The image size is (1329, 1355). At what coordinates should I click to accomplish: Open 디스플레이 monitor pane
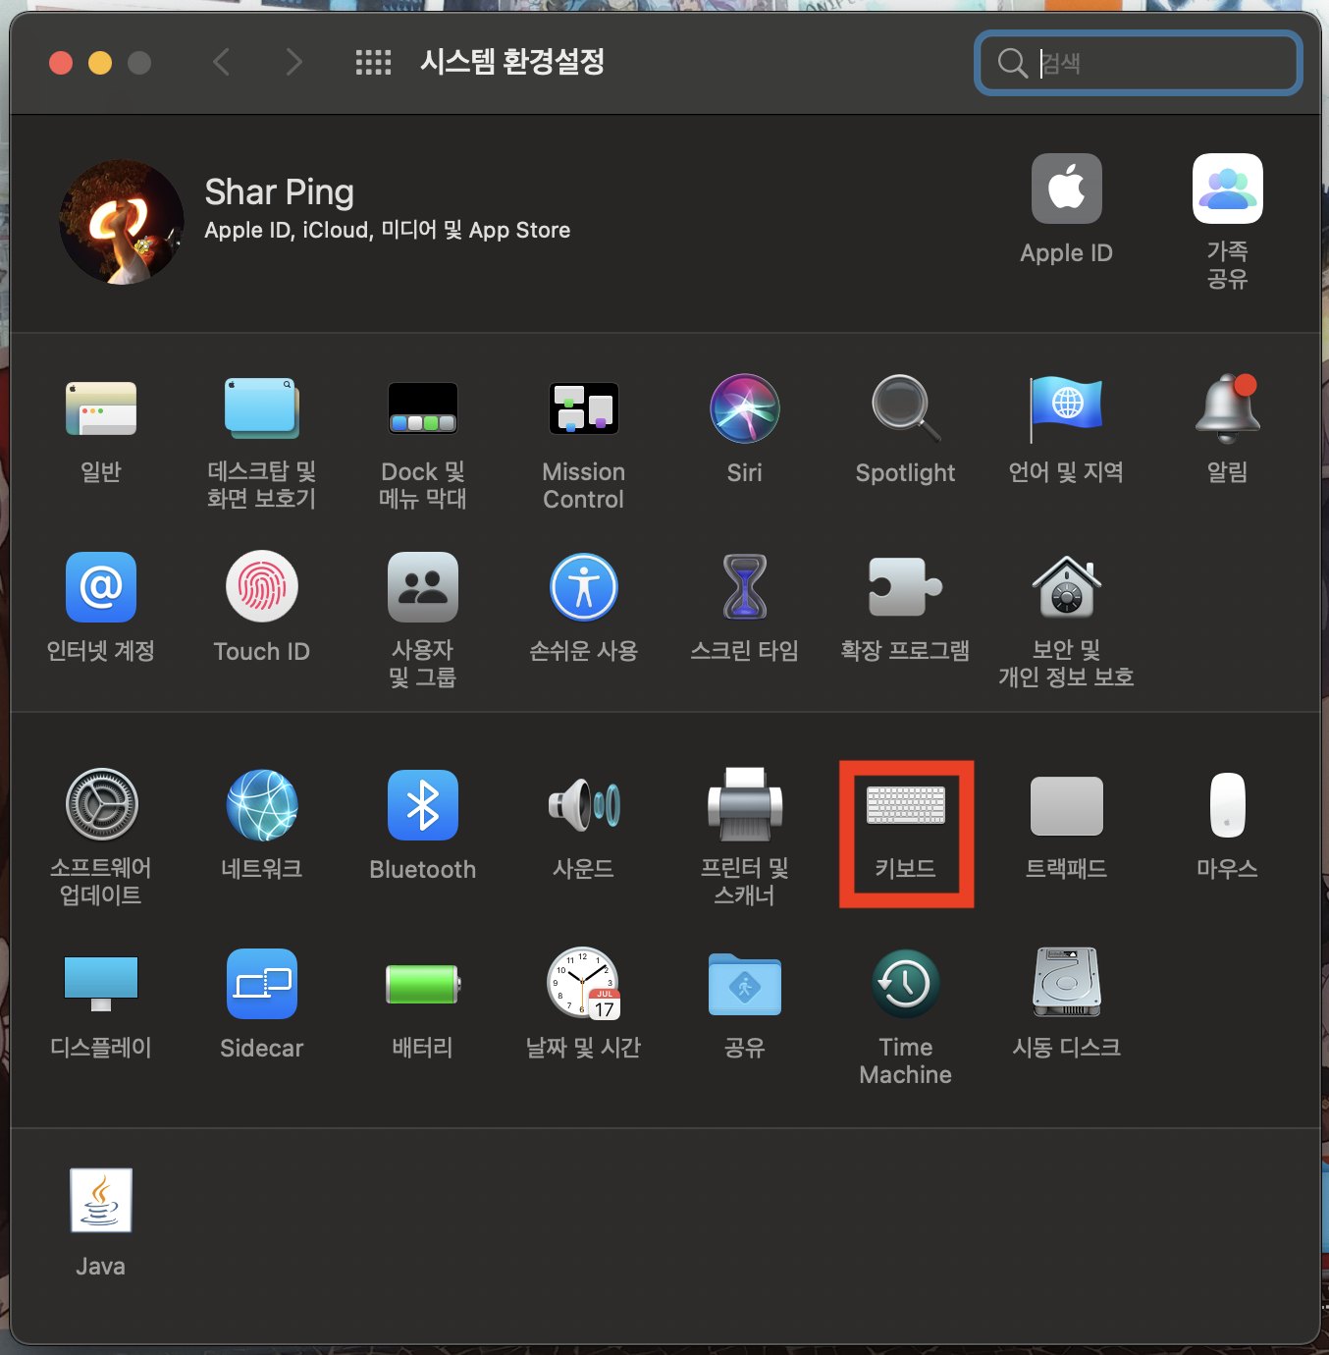pyautogui.click(x=101, y=984)
